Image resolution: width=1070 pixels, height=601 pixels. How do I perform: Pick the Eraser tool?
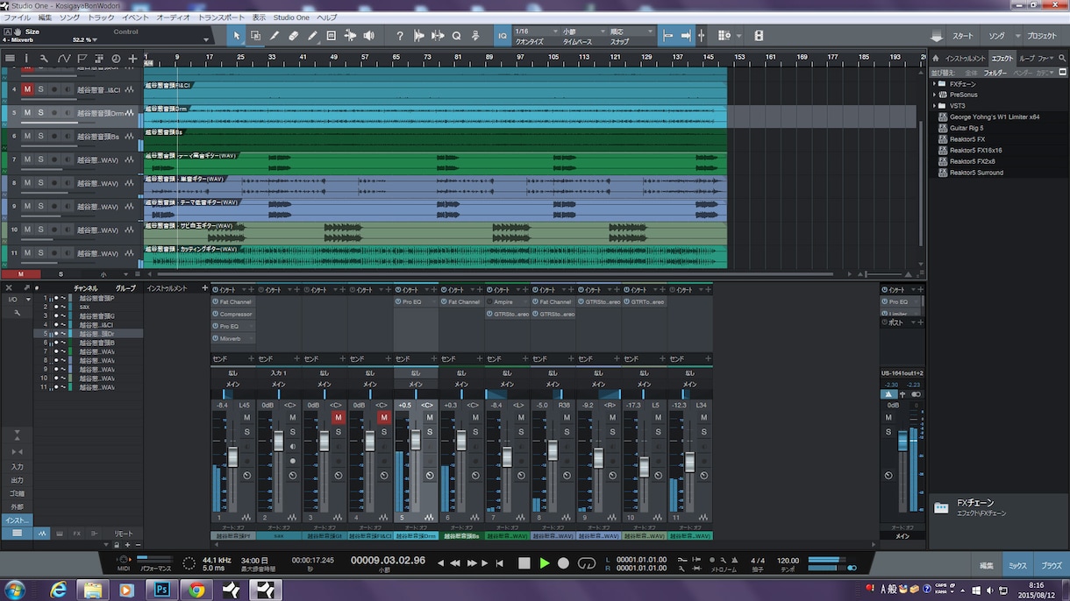[x=293, y=36]
